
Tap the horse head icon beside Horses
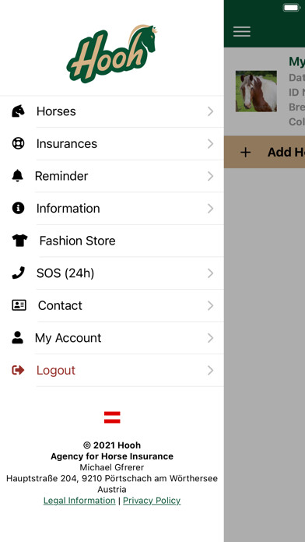click(x=18, y=111)
